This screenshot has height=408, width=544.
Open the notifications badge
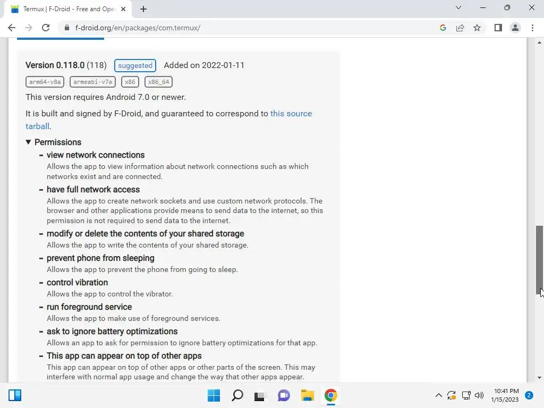click(529, 395)
